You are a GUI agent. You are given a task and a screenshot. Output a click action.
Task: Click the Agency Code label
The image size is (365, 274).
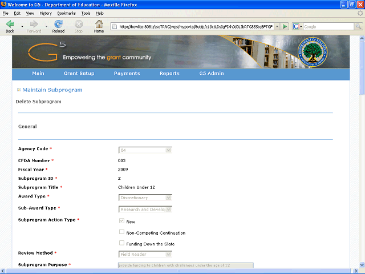(x=33, y=148)
